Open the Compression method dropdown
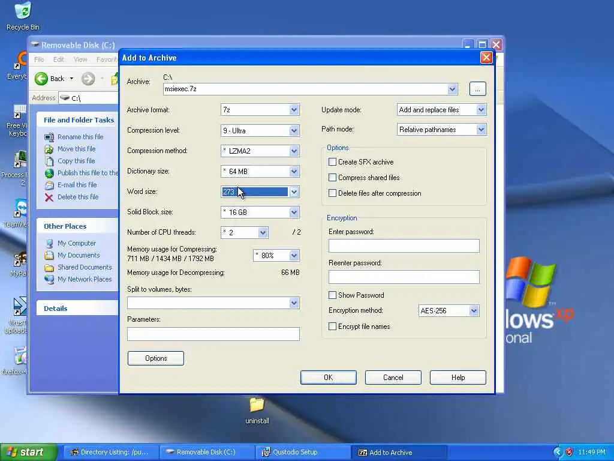 (x=294, y=151)
